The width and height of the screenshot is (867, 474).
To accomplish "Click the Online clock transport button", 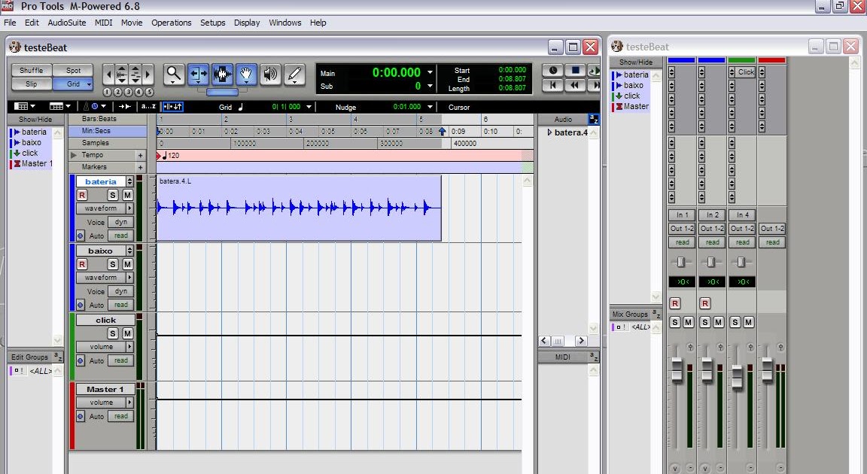I will point(552,71).
